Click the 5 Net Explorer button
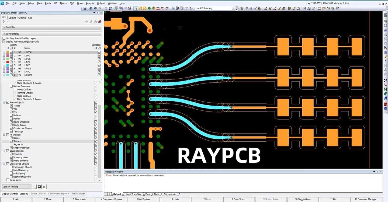Screen dimensions: 388x202 point(143,200)
